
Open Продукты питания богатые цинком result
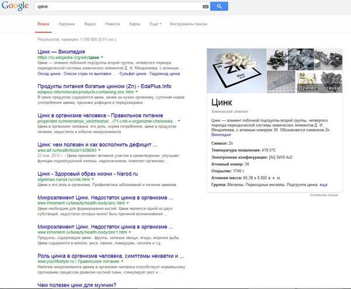click(x=104, y=86)
